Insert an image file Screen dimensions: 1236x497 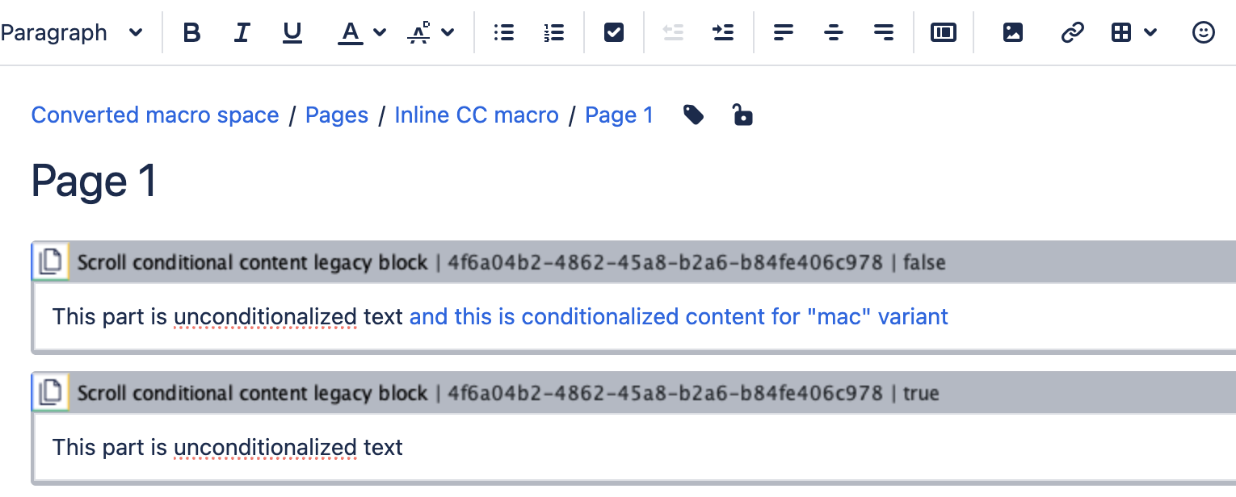pos(1013,32)
